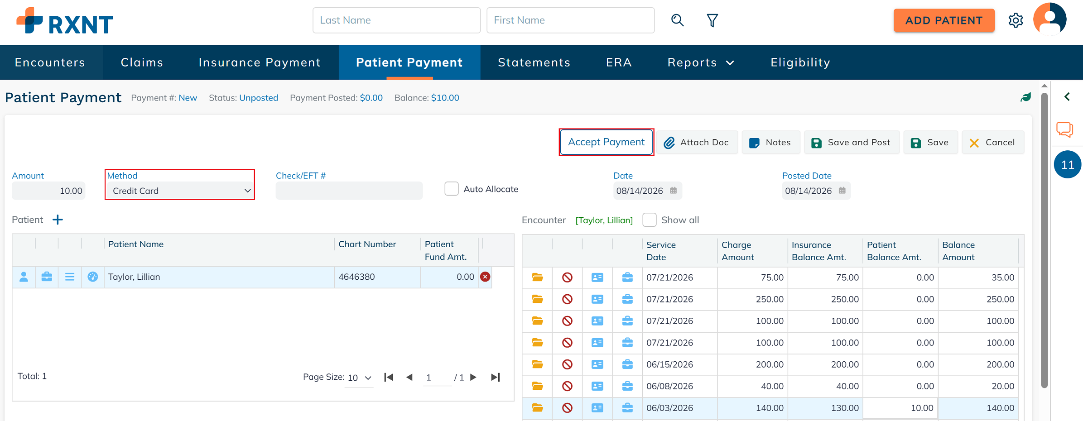Cancel the patient payment
The height and width of the screenshot is (421, 1083).
pos(992,143)
